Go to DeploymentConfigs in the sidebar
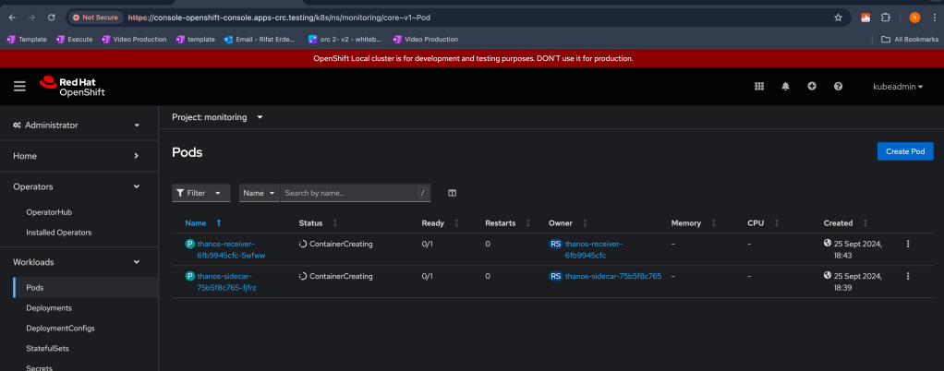 tap(60, 329)
